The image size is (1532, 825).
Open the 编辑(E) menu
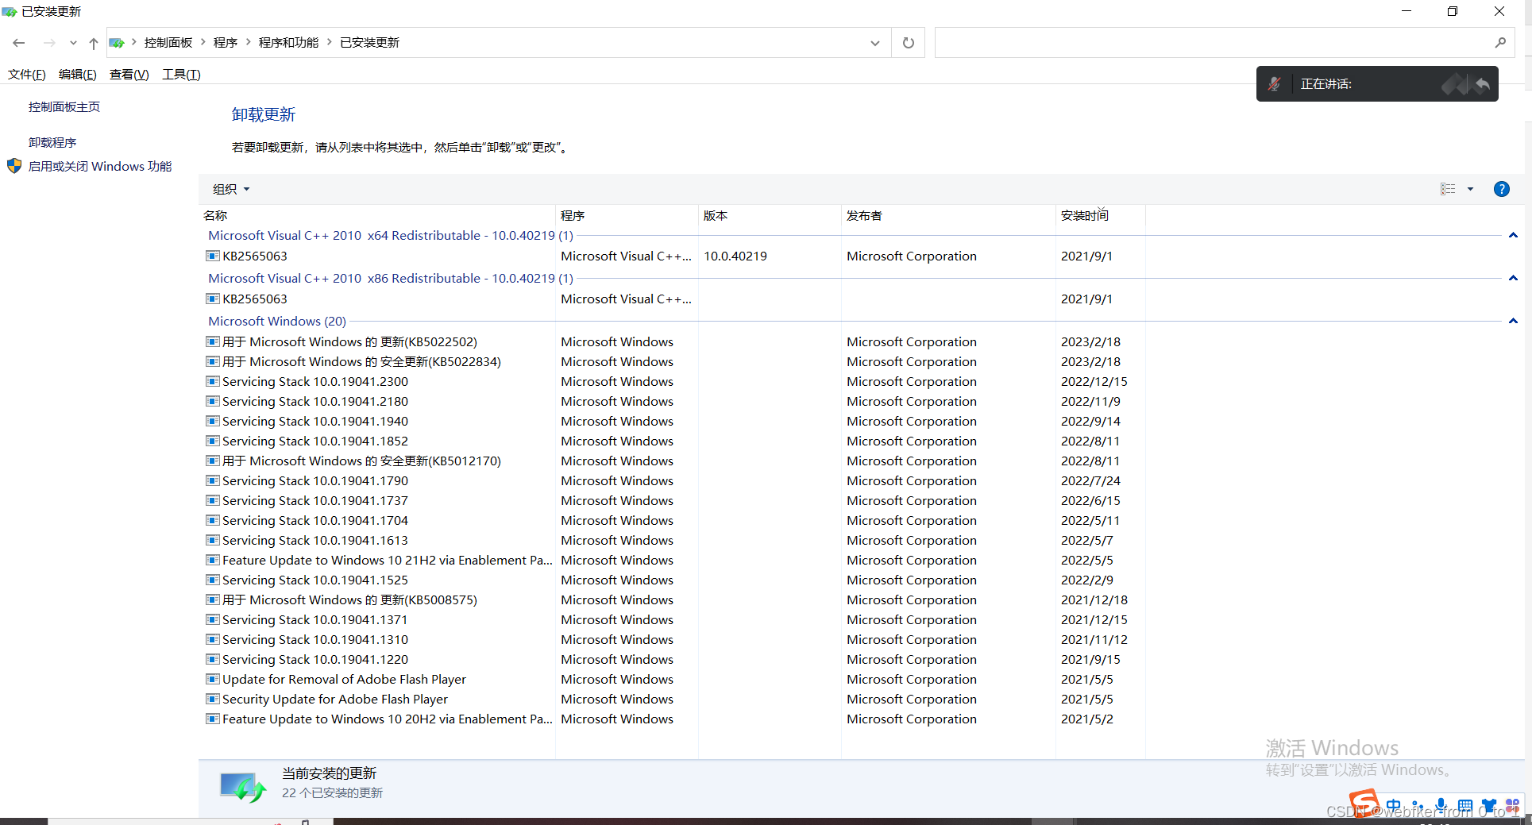pyautogui.click(x=78, y=75)
